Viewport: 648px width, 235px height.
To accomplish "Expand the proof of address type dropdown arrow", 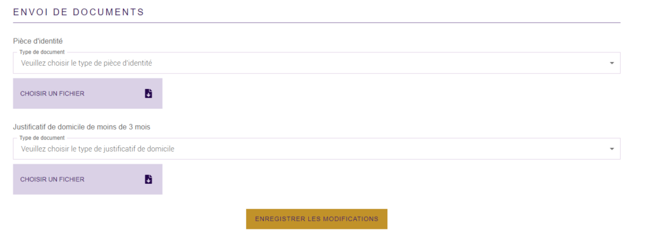I will [x=612, y=149].
